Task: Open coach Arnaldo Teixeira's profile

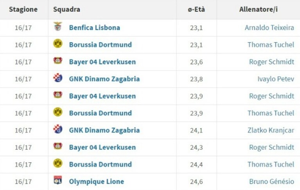Action: pyautogui.click(x=269, y=27)
